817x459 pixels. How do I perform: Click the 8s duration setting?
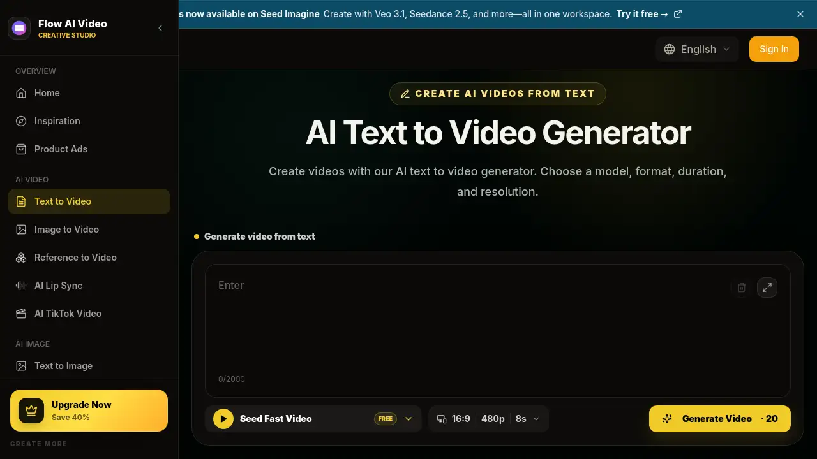tap(521, 419)
